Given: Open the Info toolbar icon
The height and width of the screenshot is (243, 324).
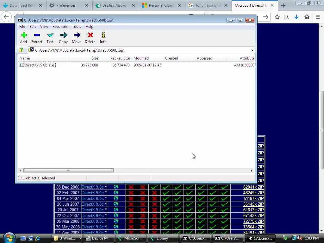Looking at the screenshot, I should coord(103,37).
